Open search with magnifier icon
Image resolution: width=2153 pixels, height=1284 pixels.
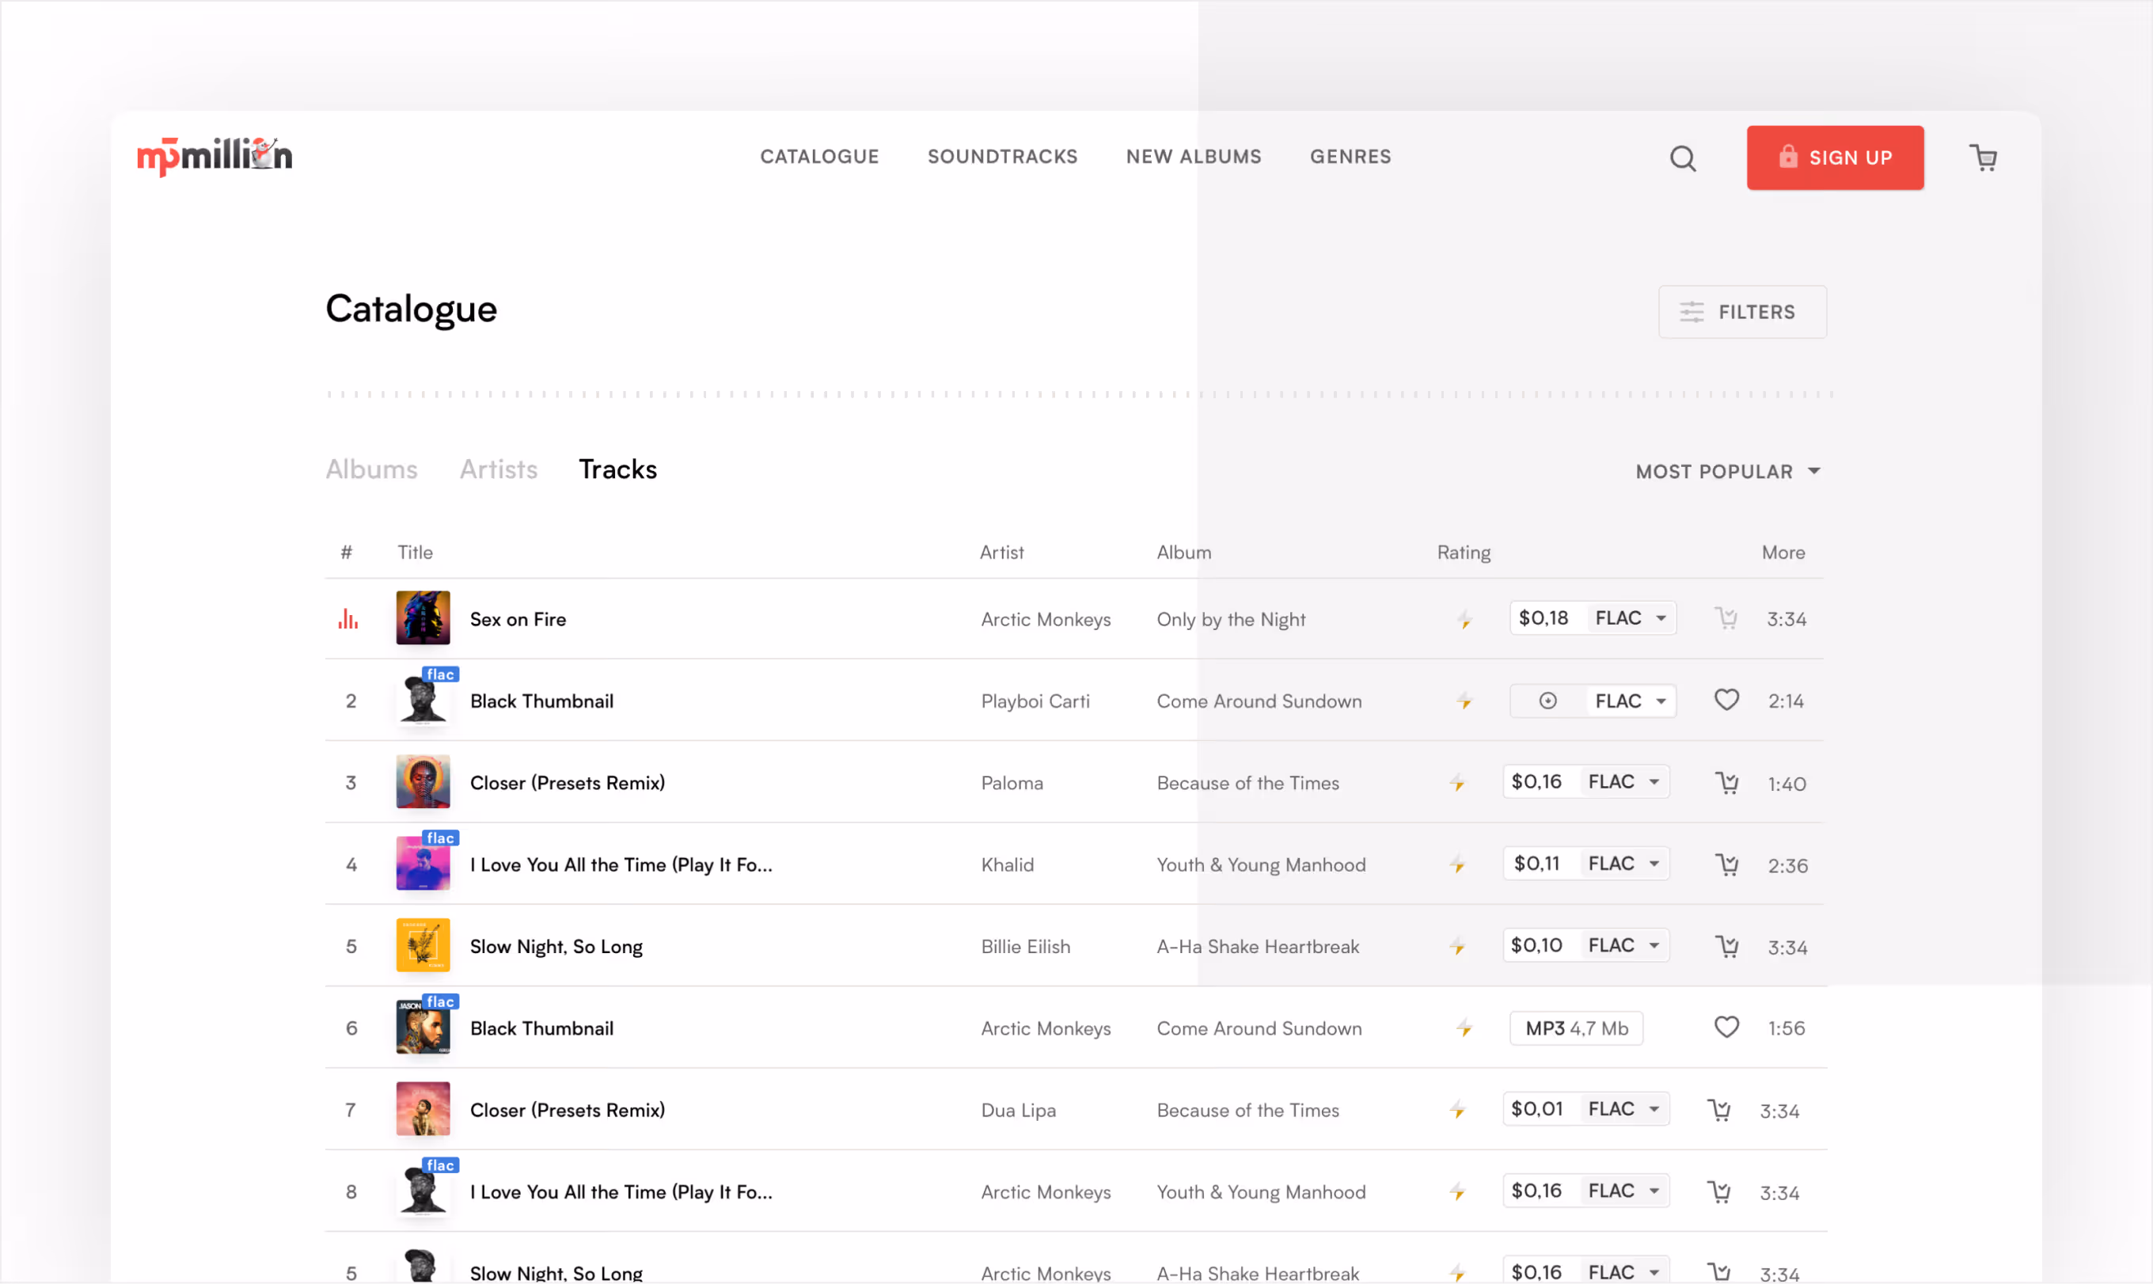[x=1683, y=158]
